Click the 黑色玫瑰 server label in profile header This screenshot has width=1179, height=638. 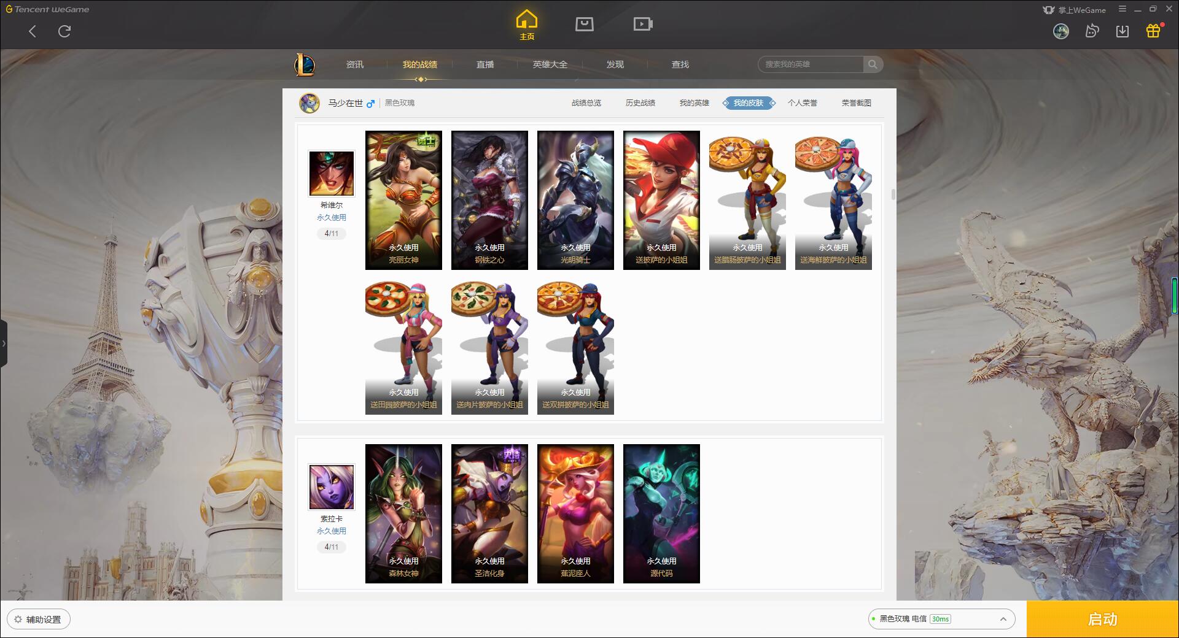pos(400,103)
